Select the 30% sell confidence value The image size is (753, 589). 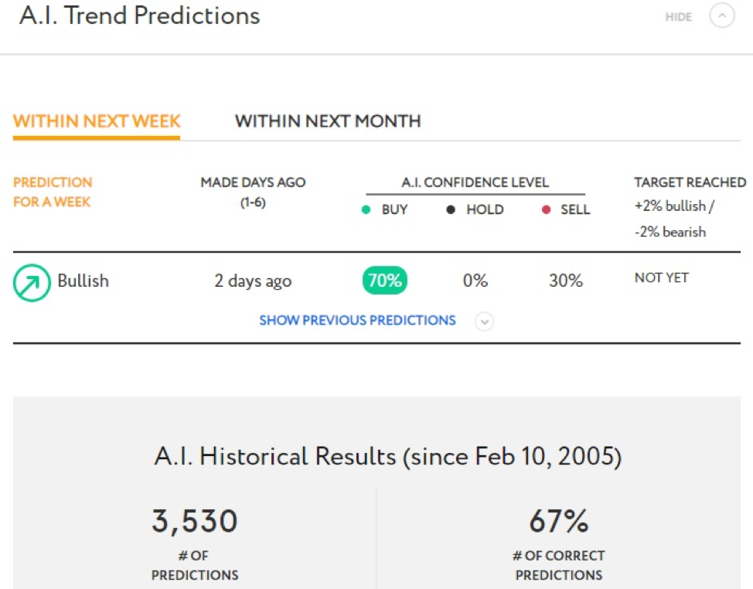[x=566, y=281]
